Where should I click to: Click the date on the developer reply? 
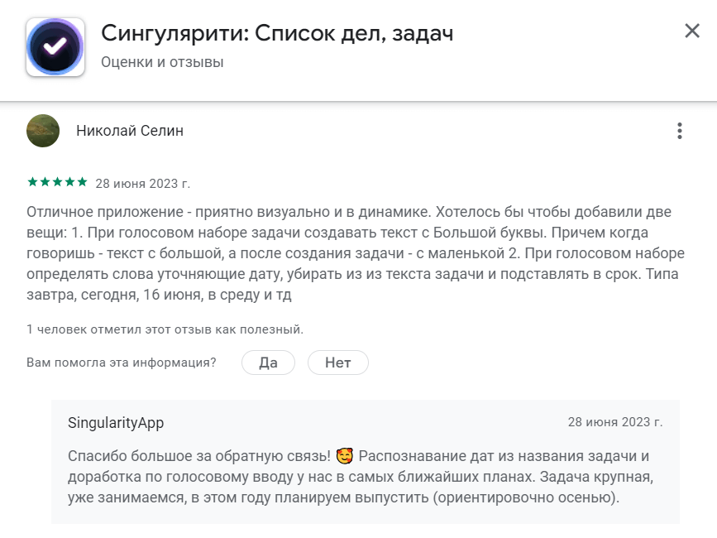coord(615,420)
